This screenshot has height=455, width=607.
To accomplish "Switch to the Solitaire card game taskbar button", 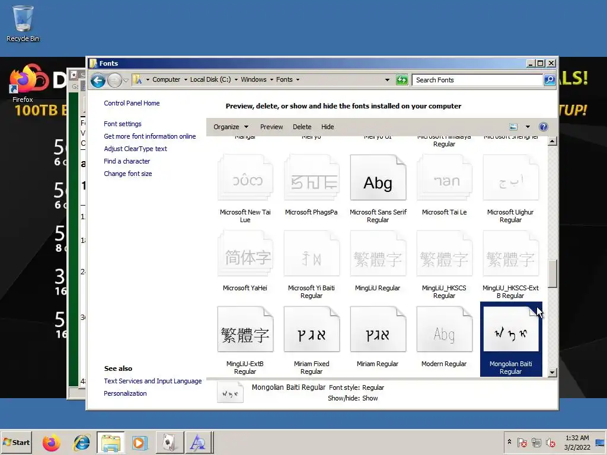I will (170, 443).
